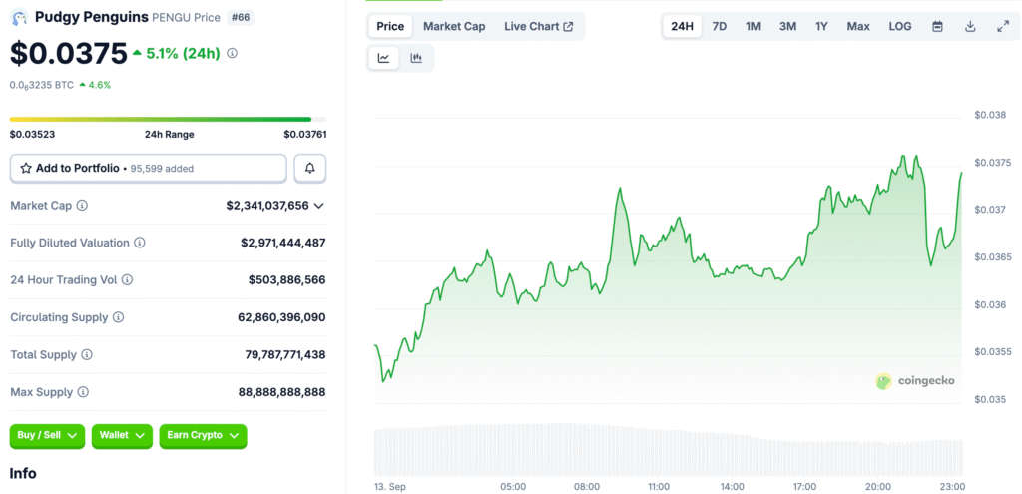Click the #66 rank badge
Viewport: 1022px width, 494px height.
tap(240, 18)
